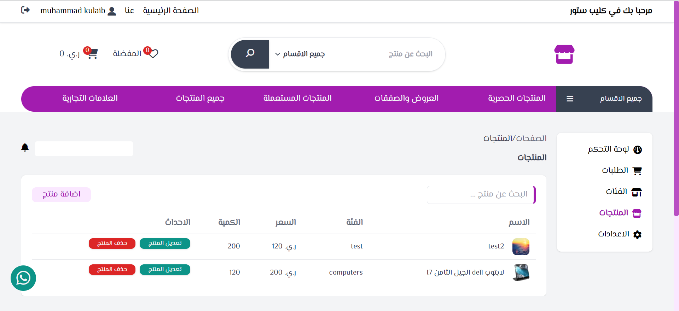Click اضافة منتج add product button

tap(61, 194)
